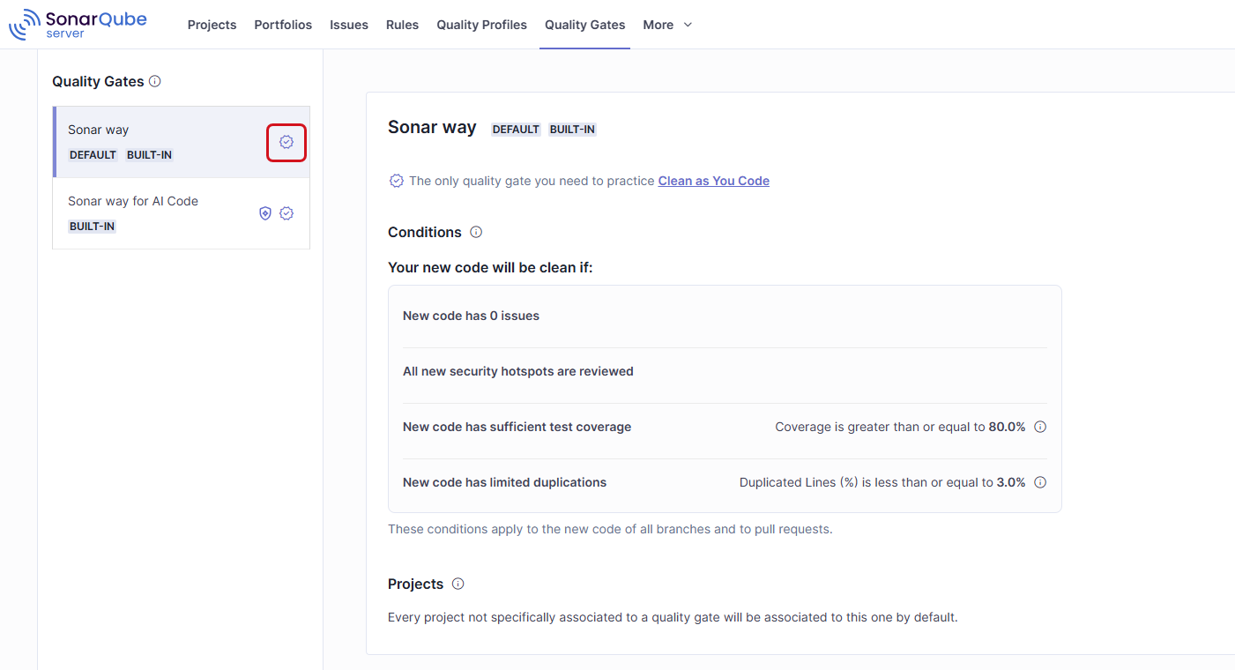
Task: Click info icon for 80.0% coverage condition
Action: [x=1040, y=427]
